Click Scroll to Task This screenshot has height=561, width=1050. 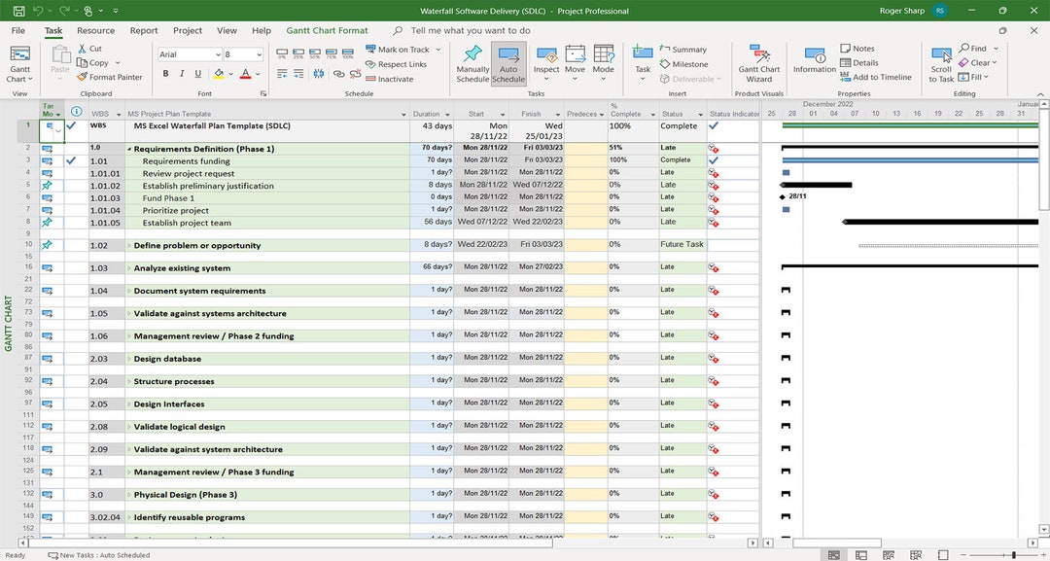(941, 62)
